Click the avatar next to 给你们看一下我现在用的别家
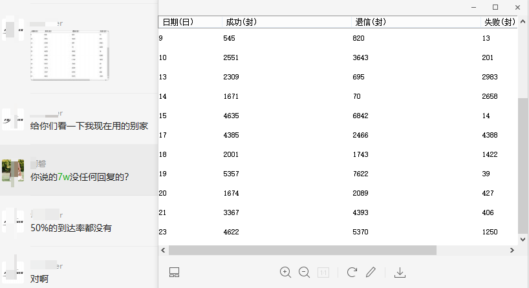The image size is (529, 288). pyautogui.click(x=13, y=119)
